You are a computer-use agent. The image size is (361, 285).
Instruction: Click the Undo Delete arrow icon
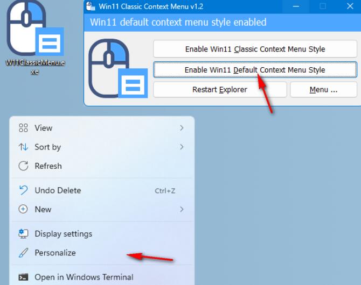coord(23,190)
